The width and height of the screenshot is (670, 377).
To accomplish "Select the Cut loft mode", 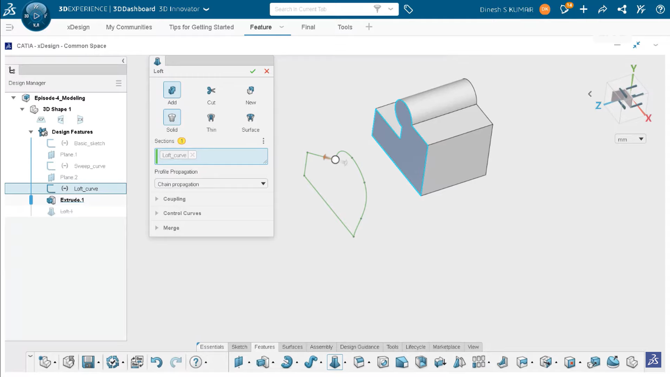I will [x=211, y=93].
